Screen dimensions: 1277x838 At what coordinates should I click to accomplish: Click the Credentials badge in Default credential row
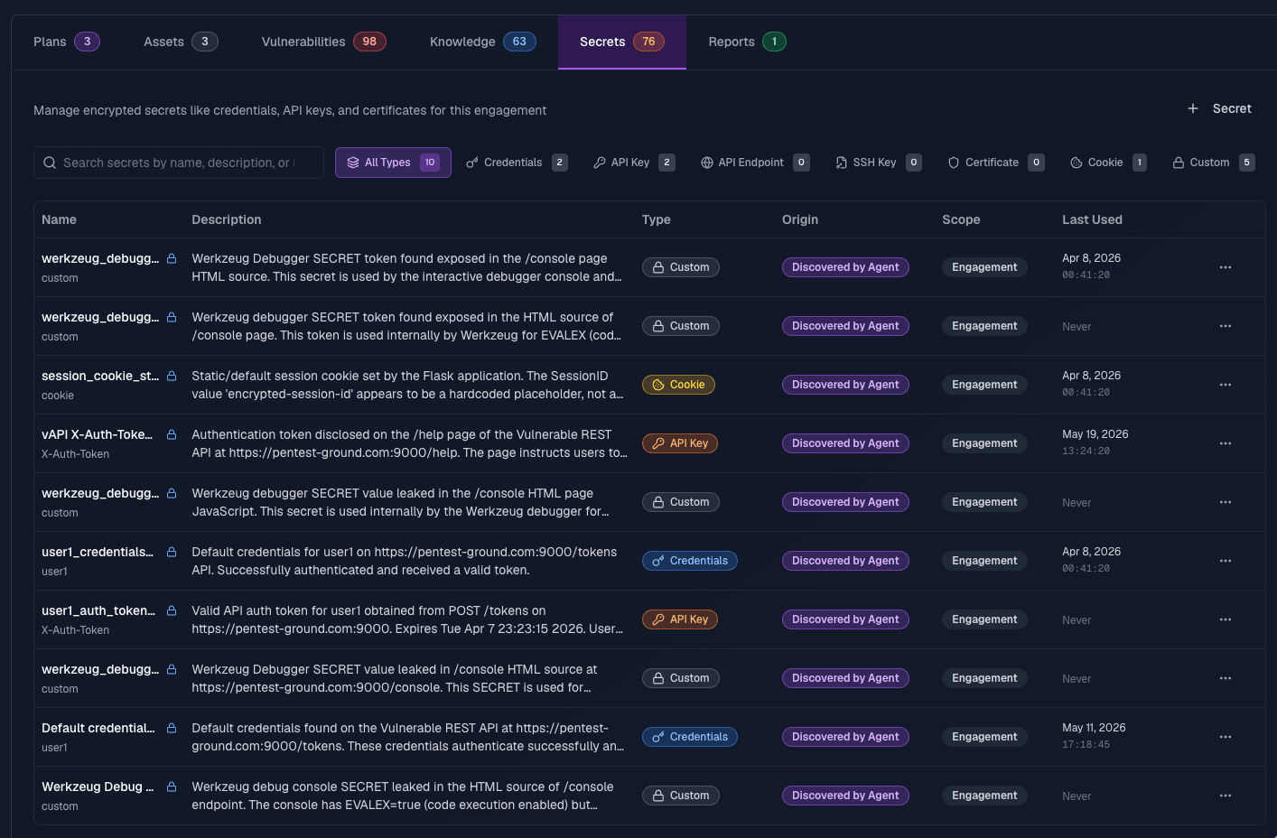(690, 737)
